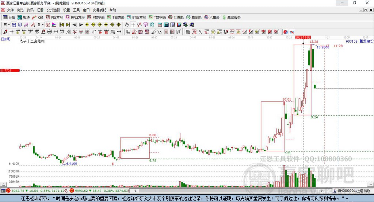374x202 pixels.
Task: Click the first yellow diamond arrow icon
Action: tap(87, 24)
